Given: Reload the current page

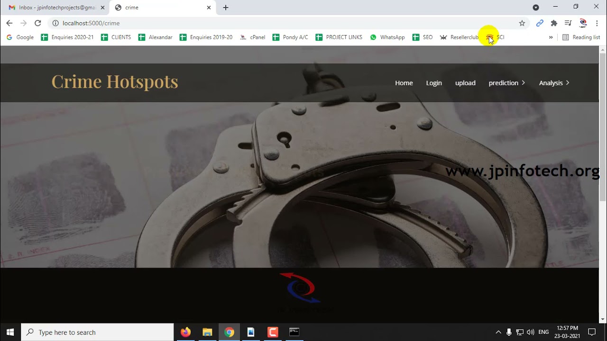Looking at the screenshot, I should tap(38, 23).
